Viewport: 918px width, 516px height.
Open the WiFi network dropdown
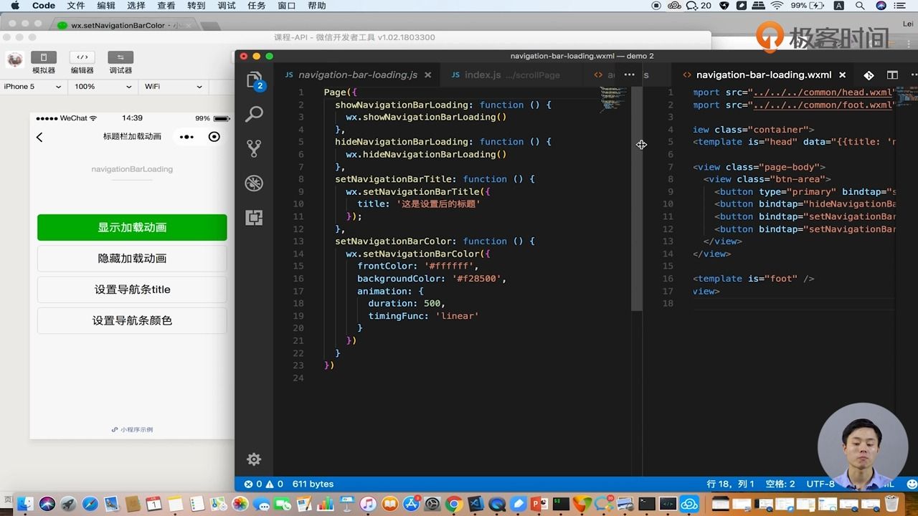tap(173, 87)
